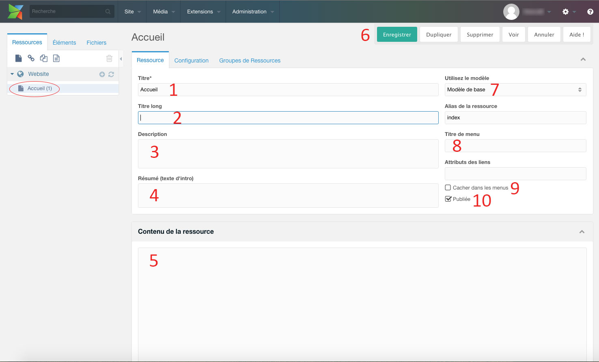This screenshot has width=599, height=362.
Task: Click the Alias de la ressource field
Action: tap(515, 118)
